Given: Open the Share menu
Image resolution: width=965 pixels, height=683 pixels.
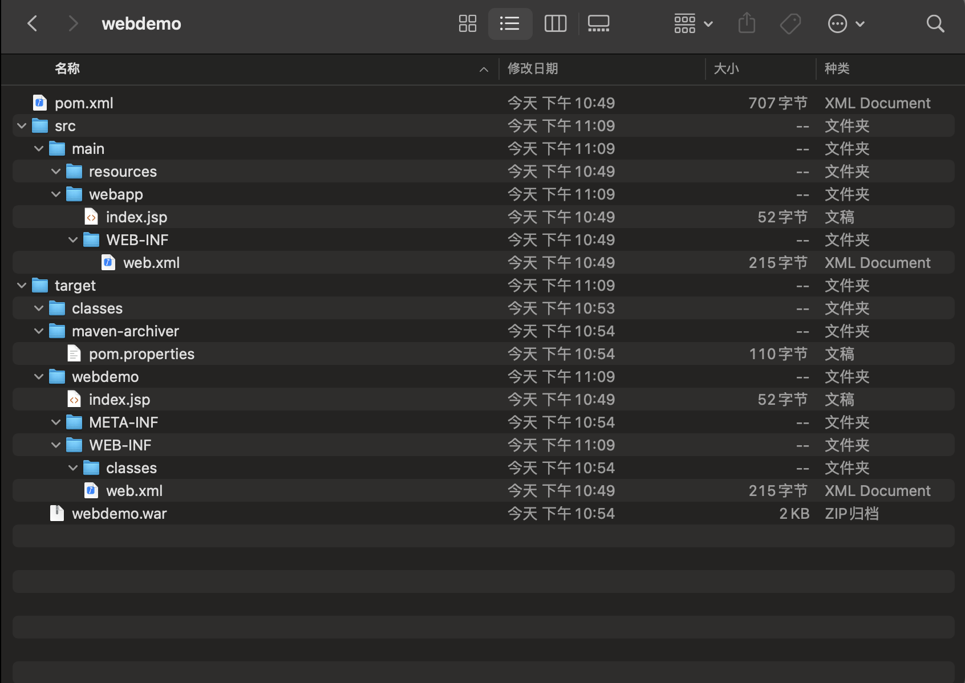Looking at the screenshot, I should tap(747, 23).
